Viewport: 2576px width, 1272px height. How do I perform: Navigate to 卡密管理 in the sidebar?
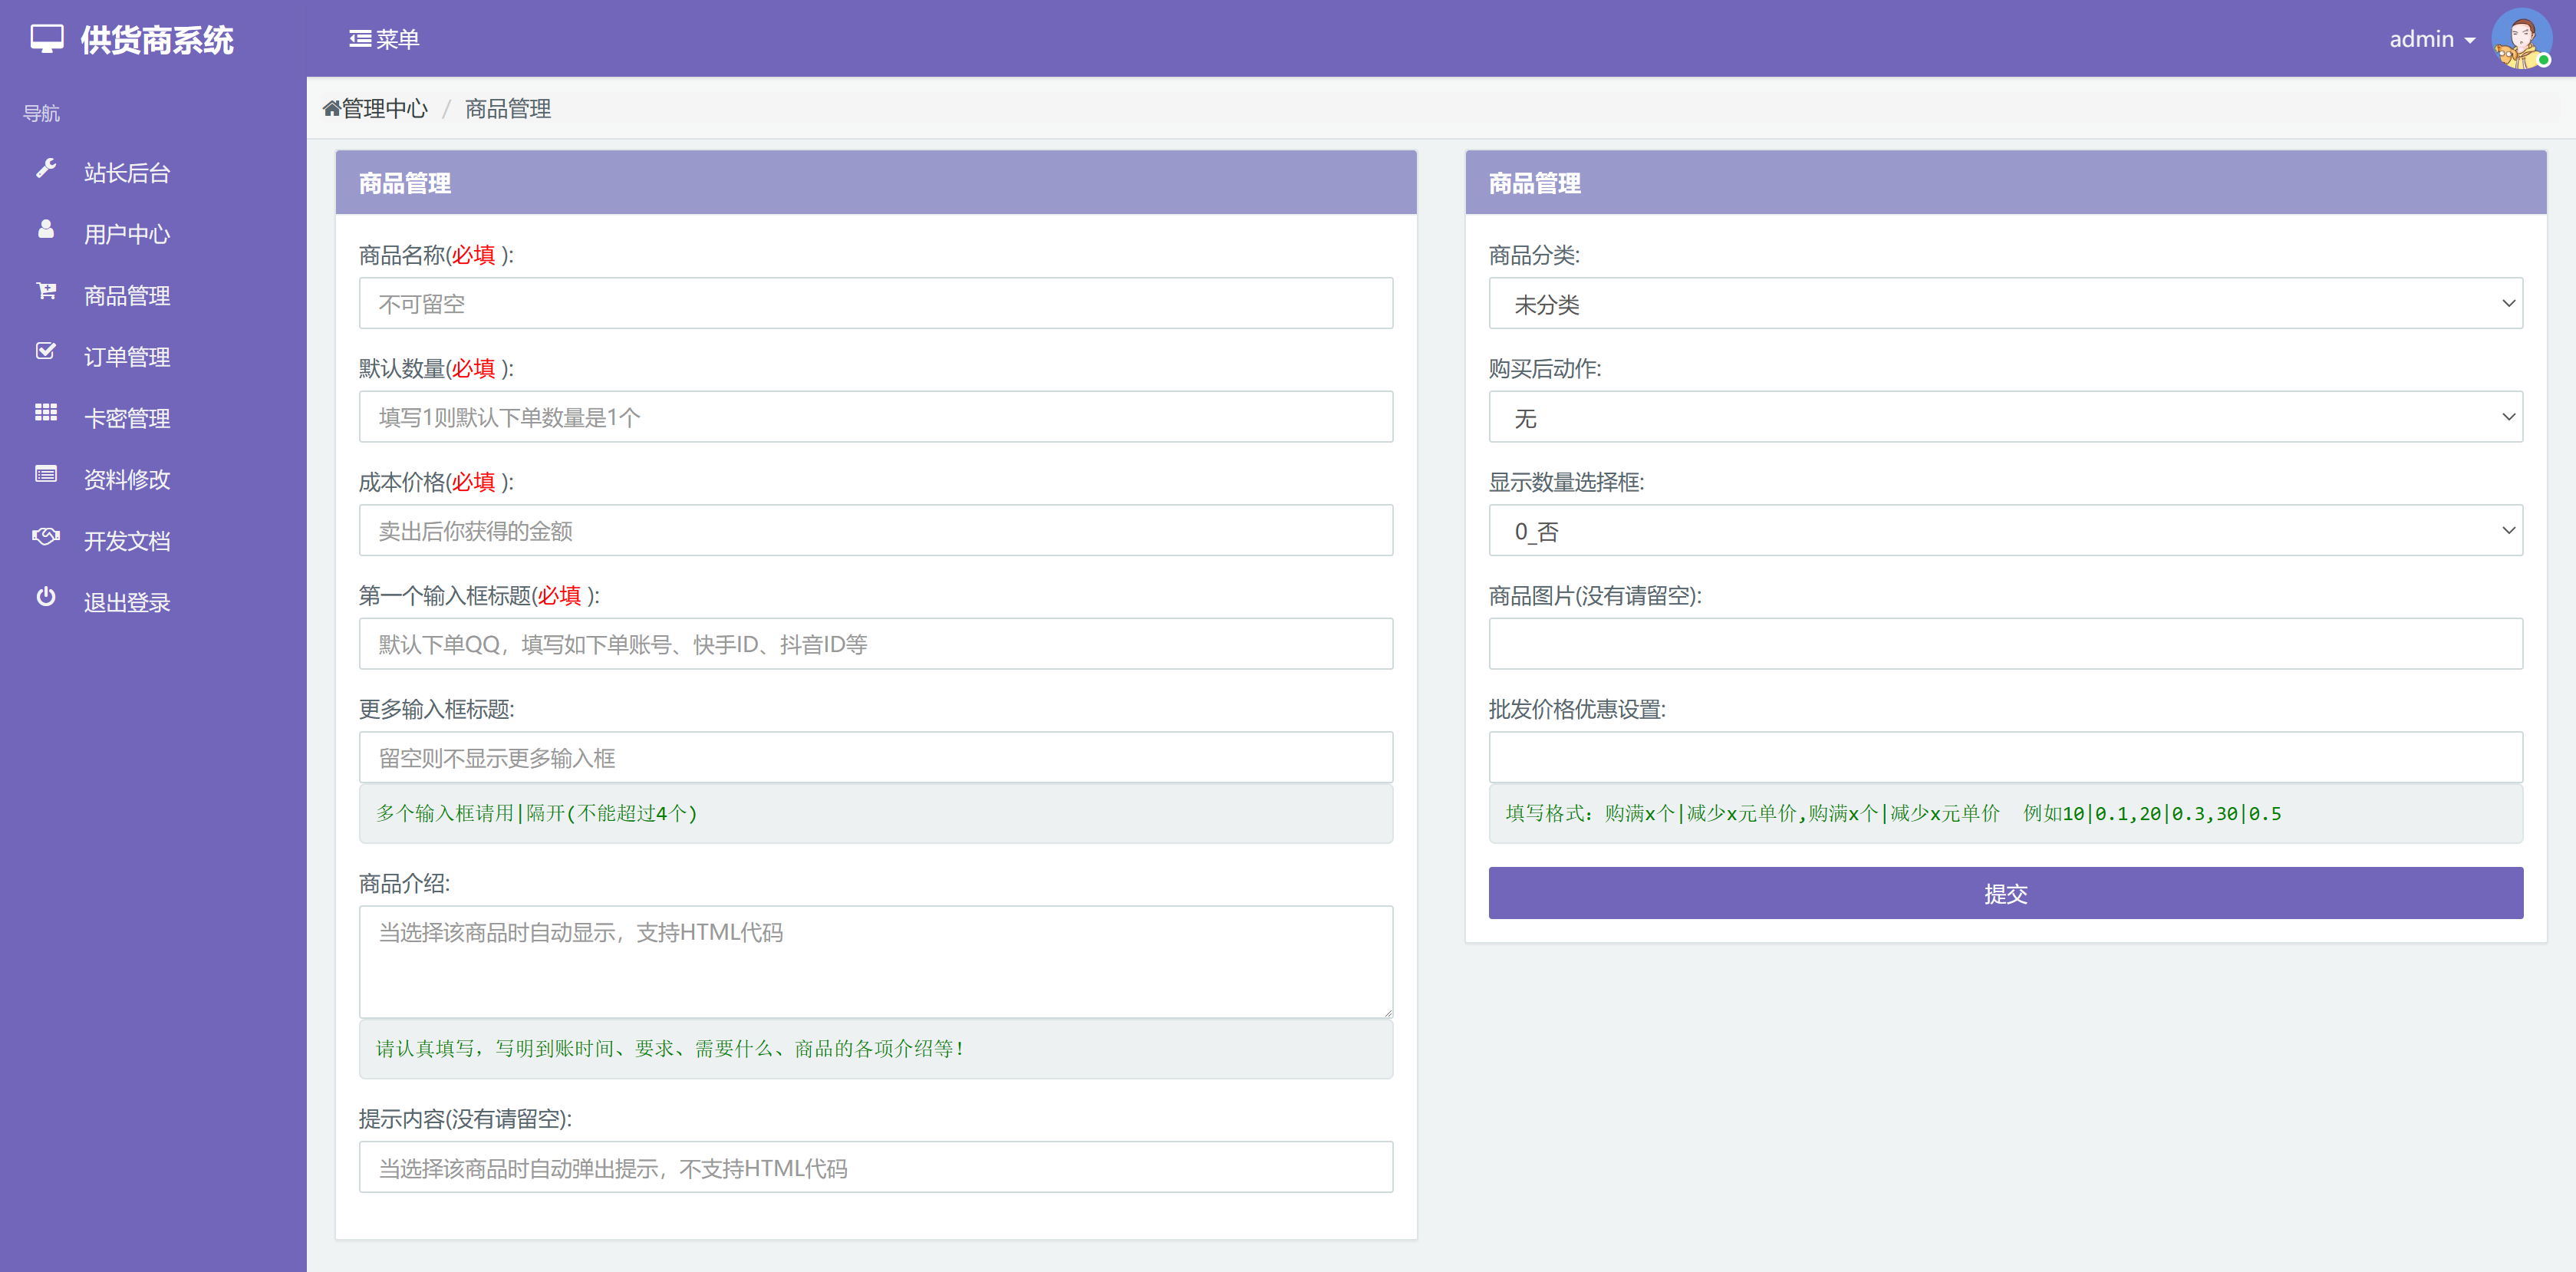point(127,418)
